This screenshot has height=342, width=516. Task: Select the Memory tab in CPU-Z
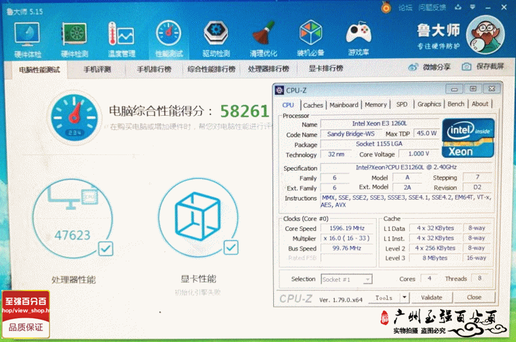point(375,104)
